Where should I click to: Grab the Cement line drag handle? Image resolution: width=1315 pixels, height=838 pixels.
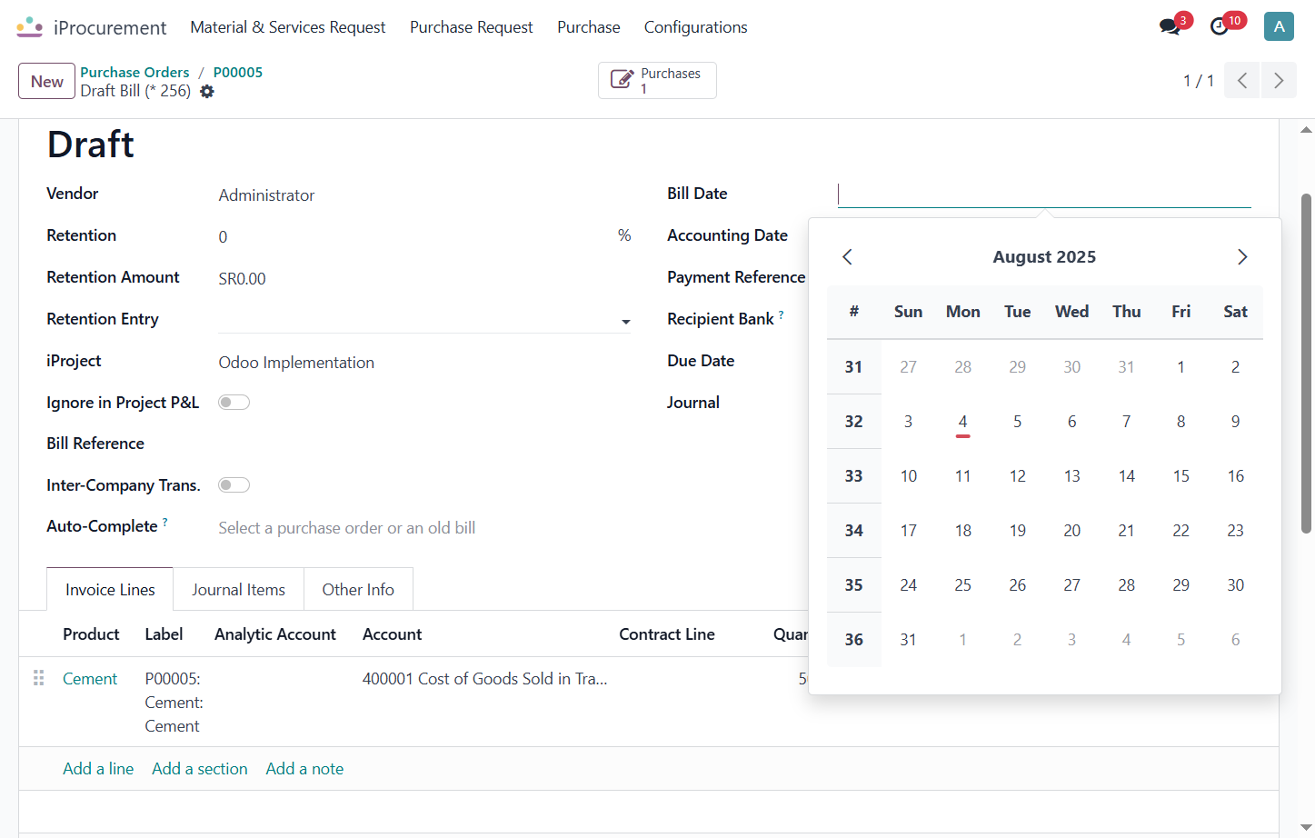pos(38,678)
